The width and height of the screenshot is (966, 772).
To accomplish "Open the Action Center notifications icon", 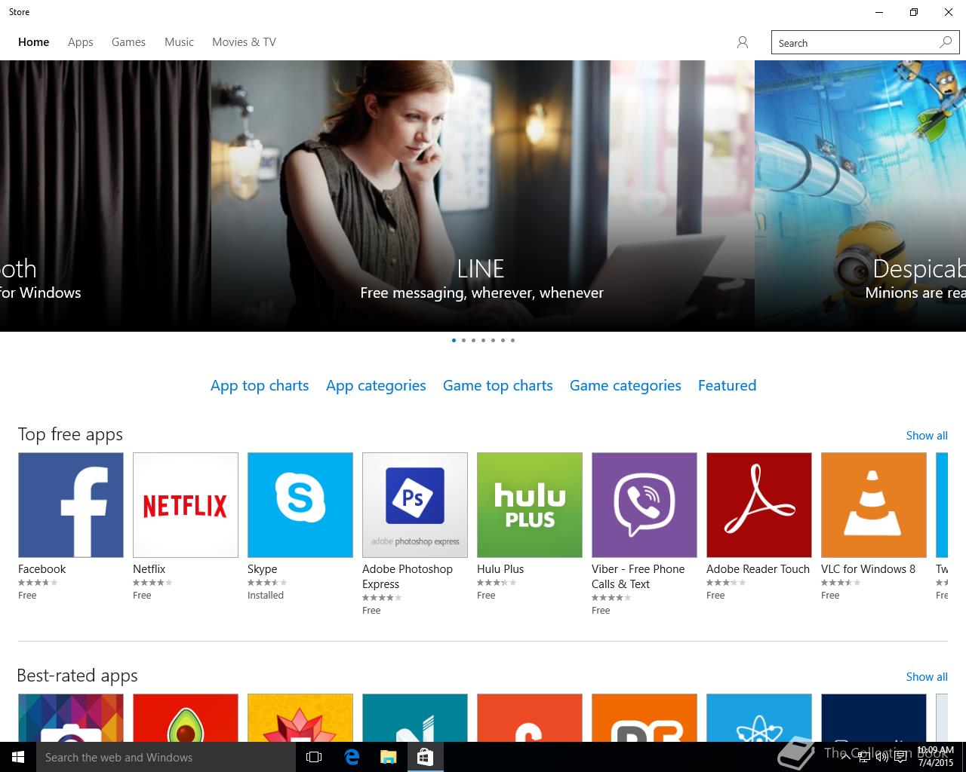I will point(901,757).
